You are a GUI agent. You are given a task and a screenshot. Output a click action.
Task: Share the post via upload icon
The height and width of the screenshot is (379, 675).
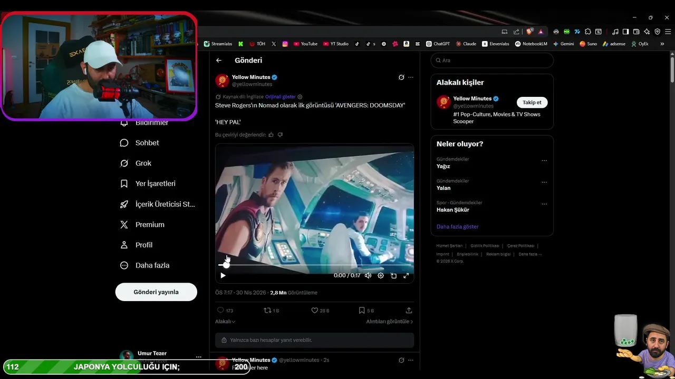click(409, 311)
